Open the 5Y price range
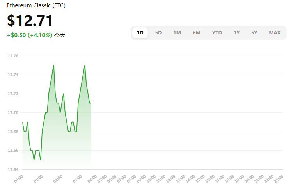This screenshot has width=293, height=185. pos(254,33)
